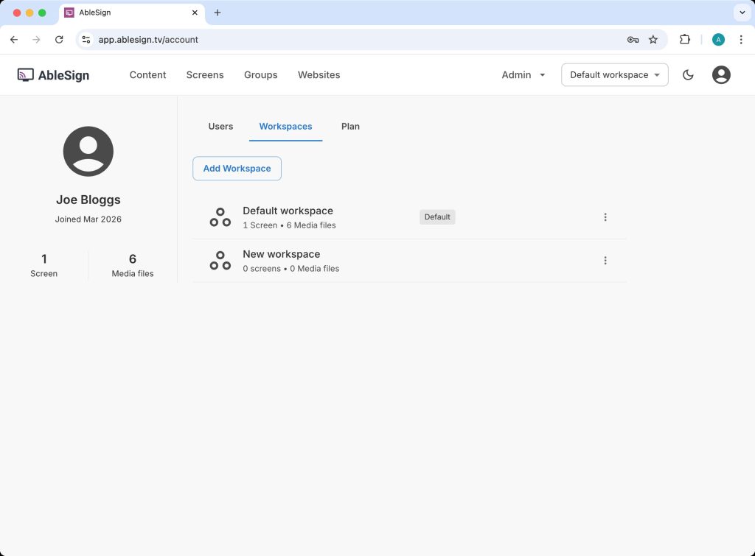Click the Add Workspace button
Screen dimensions: 755x556
click(x=237, y=169)
